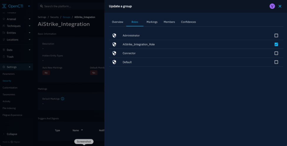Screen dimensions: 287x146
Task: Click the Default Markings info icon
Action: [62, 99]
